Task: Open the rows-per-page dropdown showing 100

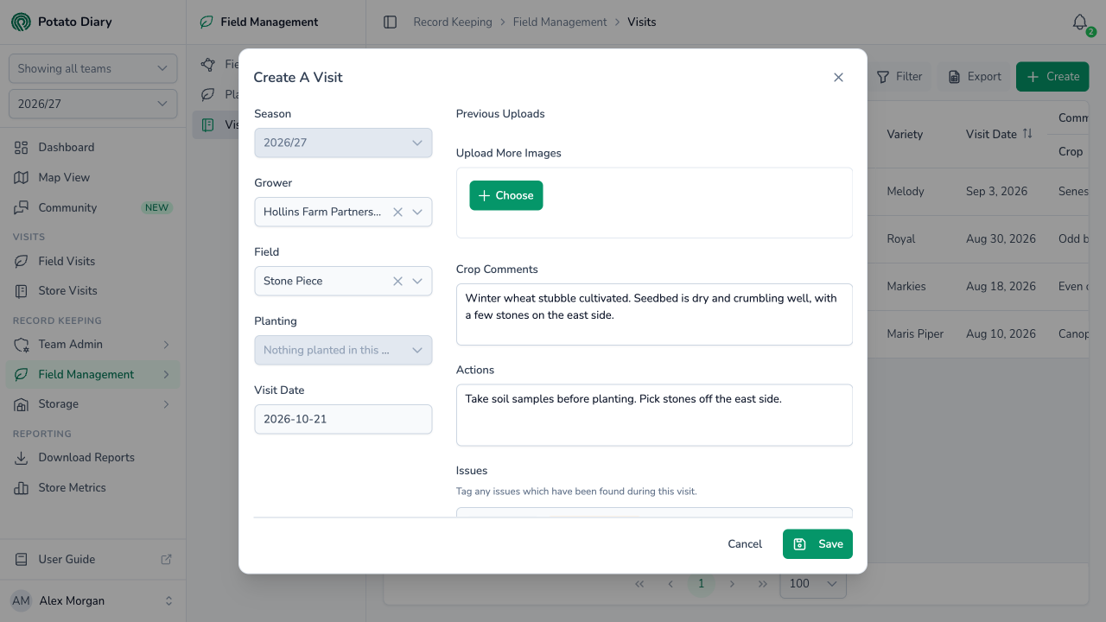Action: click(x=813, y=584)
